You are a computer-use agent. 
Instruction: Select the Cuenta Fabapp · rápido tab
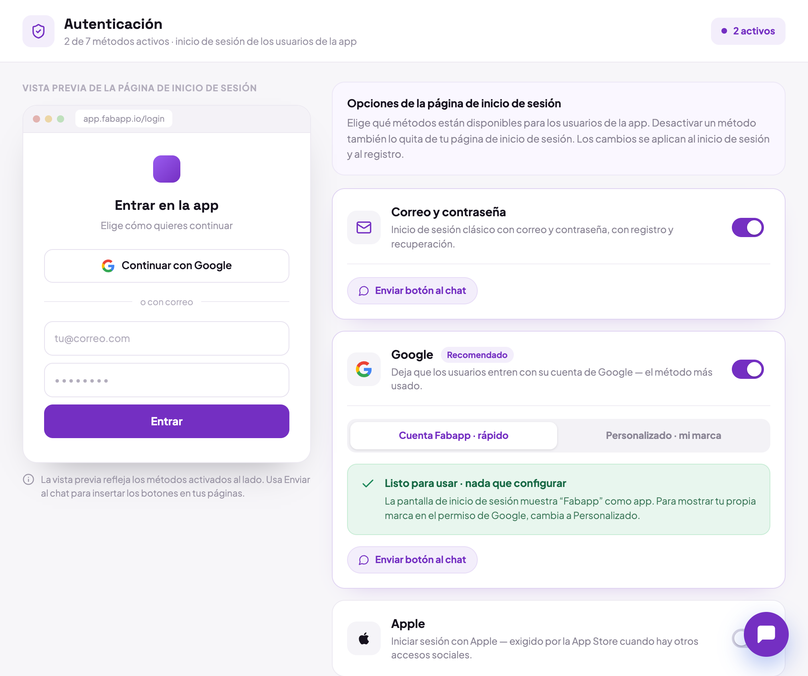tap(453, 436)
